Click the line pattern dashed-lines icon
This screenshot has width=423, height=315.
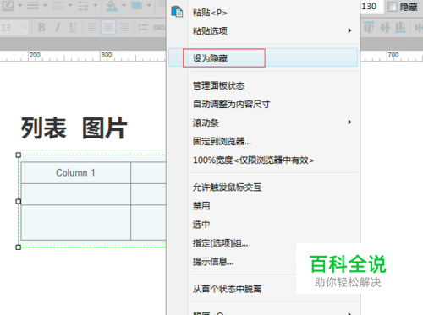(x=58, y=5)
